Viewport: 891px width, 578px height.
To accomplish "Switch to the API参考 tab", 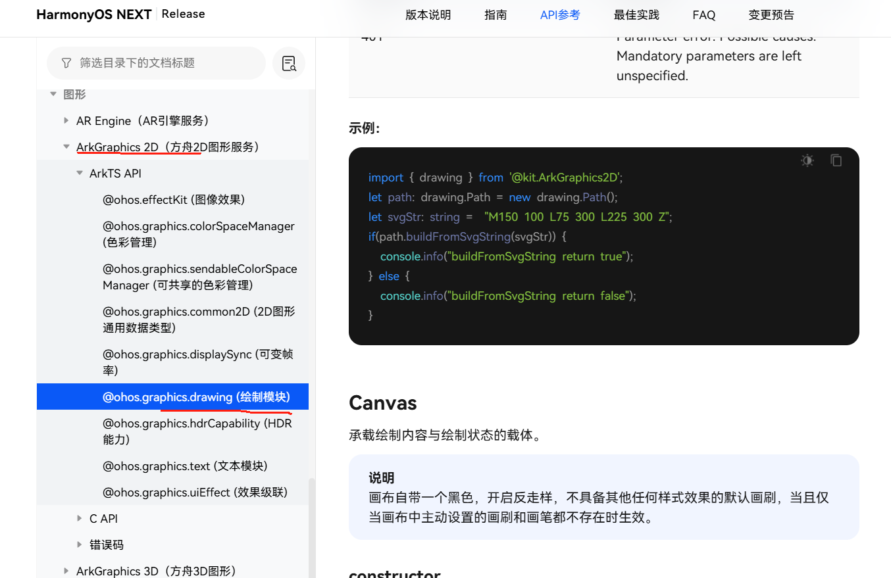I will [x=560, y=14].
